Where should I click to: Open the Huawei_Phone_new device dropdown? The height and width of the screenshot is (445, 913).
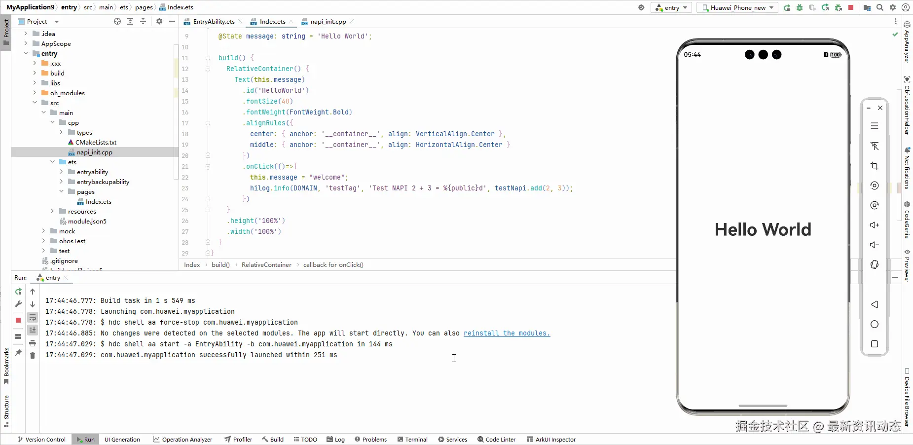(737, 7)
